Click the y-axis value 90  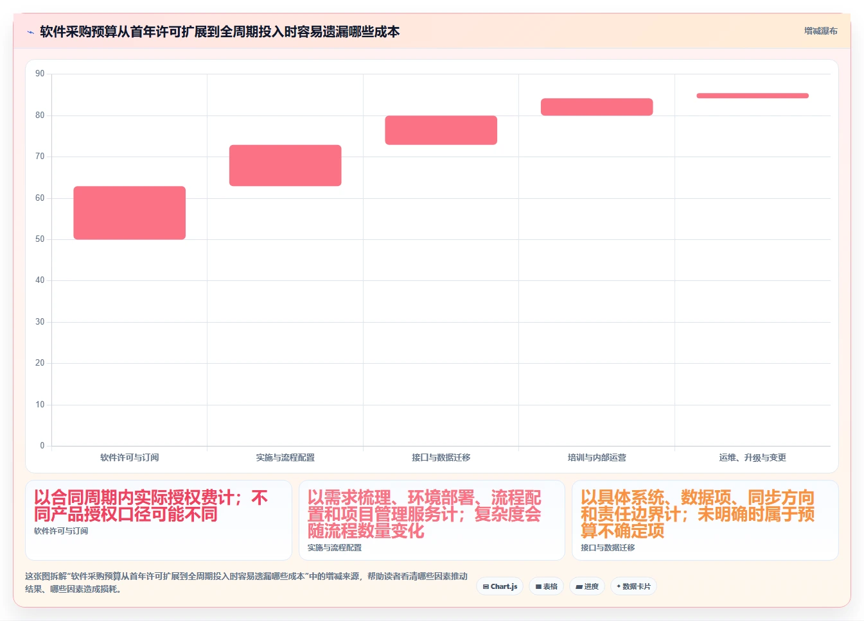pos(40,74)
